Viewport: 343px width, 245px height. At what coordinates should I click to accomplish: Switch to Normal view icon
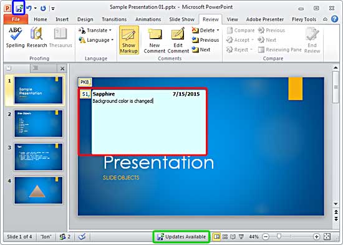click(216, 237)
